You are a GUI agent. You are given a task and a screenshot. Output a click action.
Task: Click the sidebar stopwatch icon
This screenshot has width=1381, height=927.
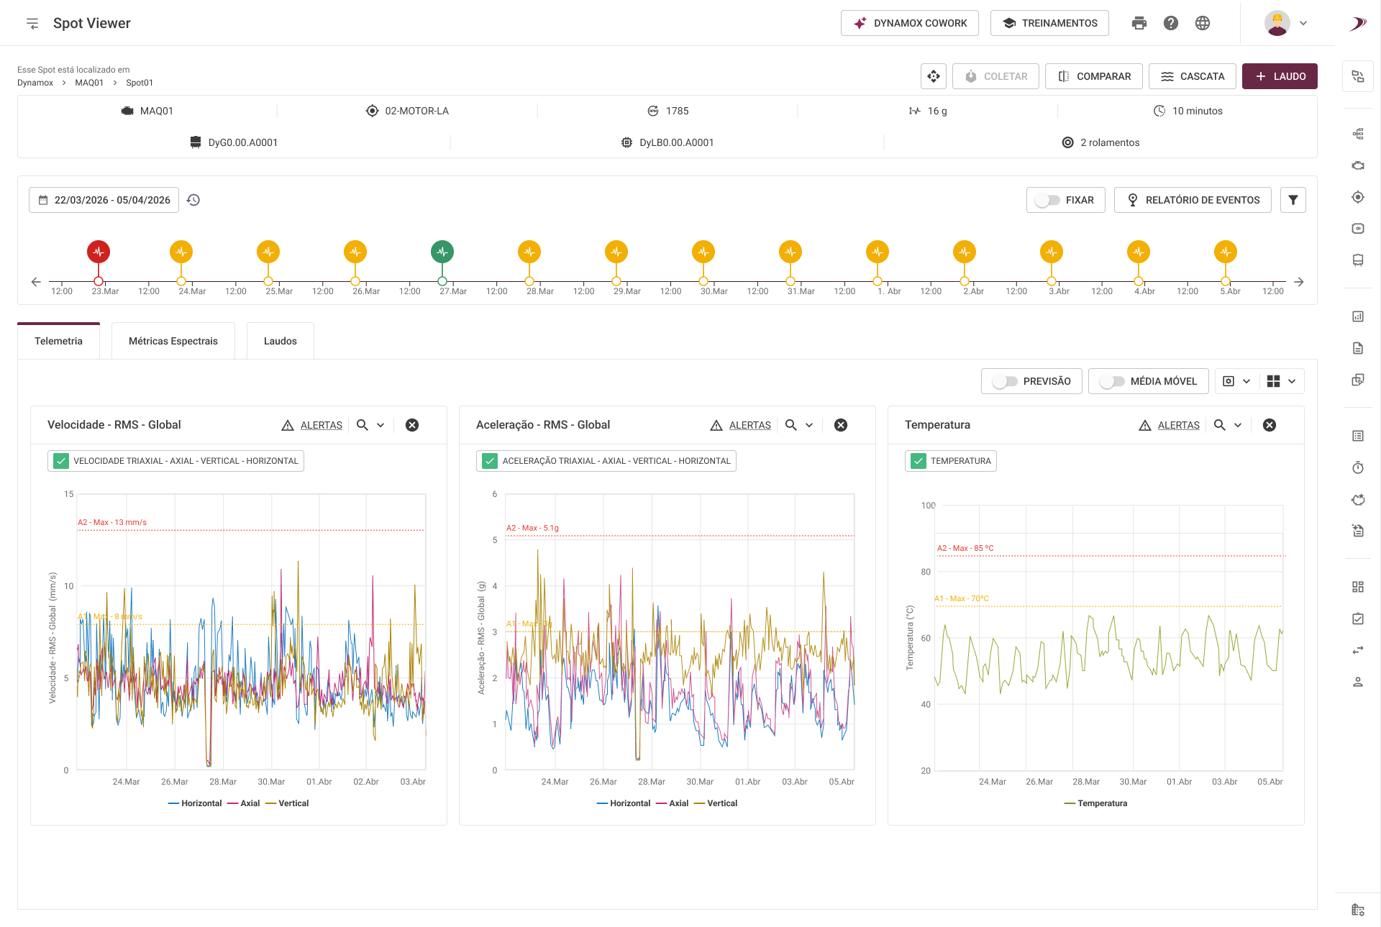(x=1358, y=467)
